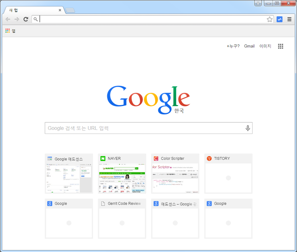Close the 새 탭 tab

point(60,10)
